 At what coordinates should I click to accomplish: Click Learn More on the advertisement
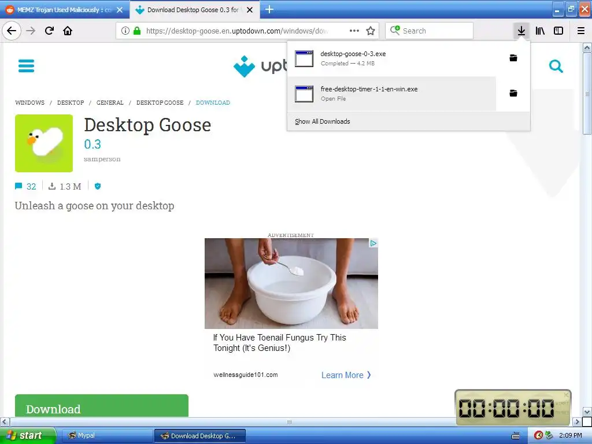point(346,375)
